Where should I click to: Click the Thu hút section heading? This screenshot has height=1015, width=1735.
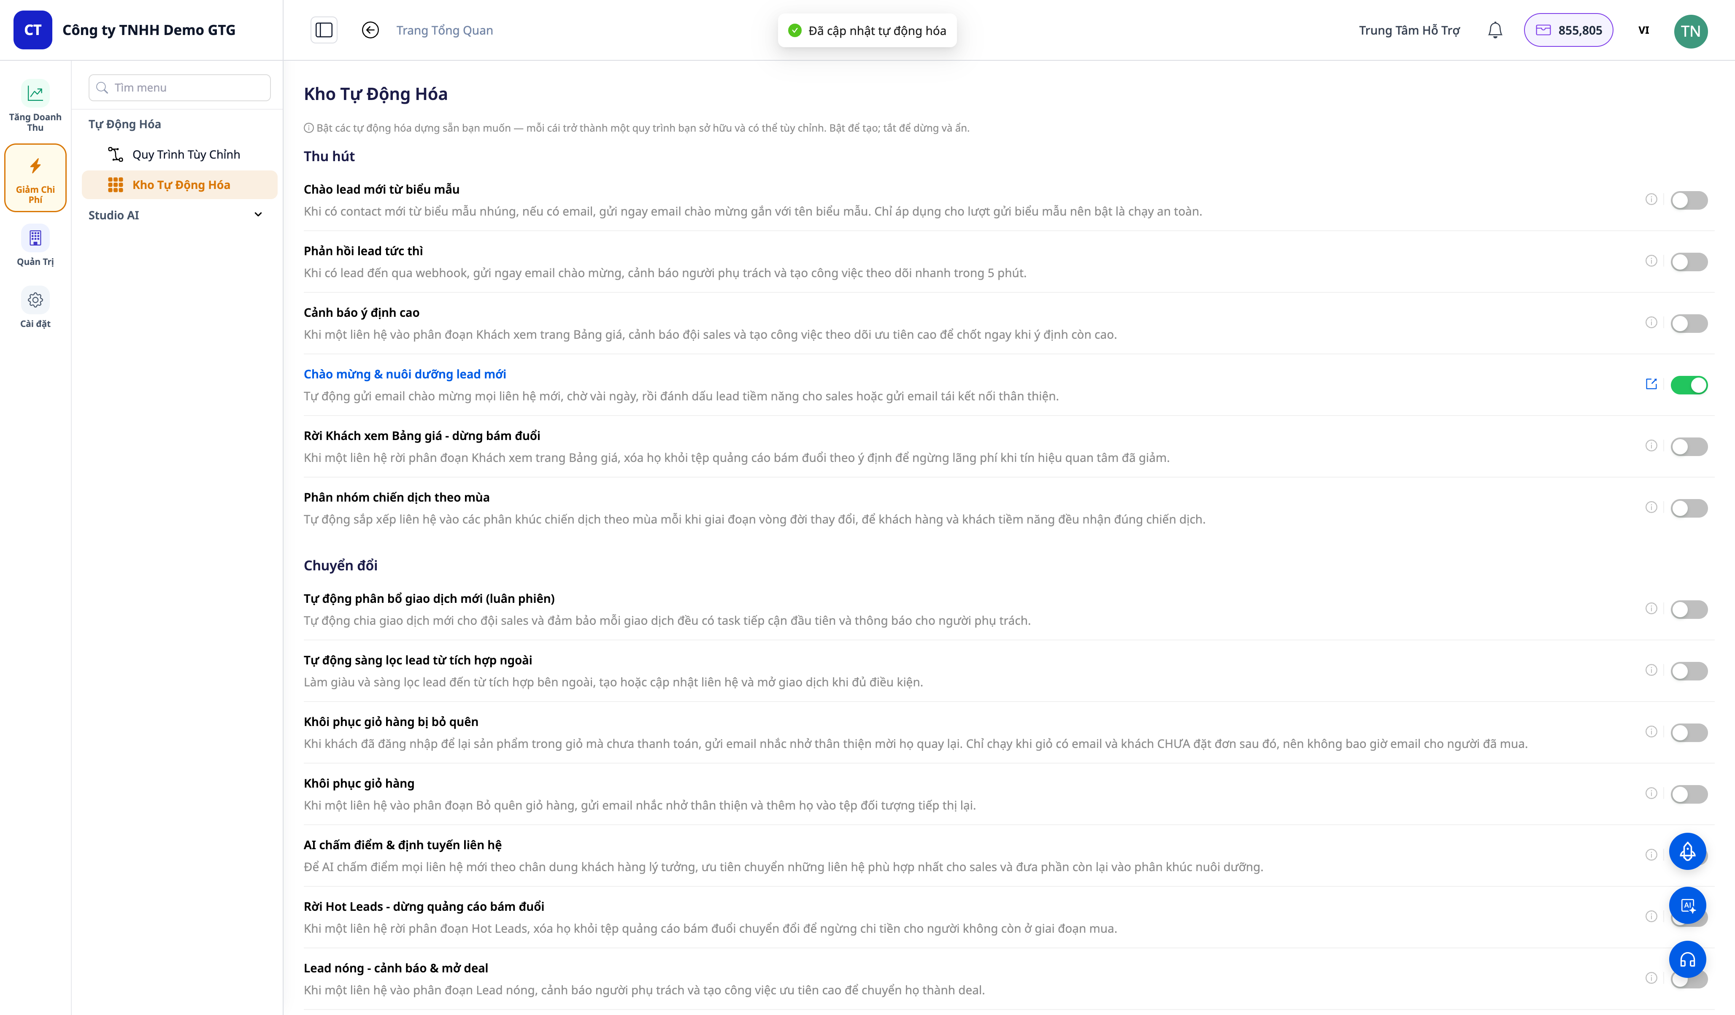click(329, 157)
